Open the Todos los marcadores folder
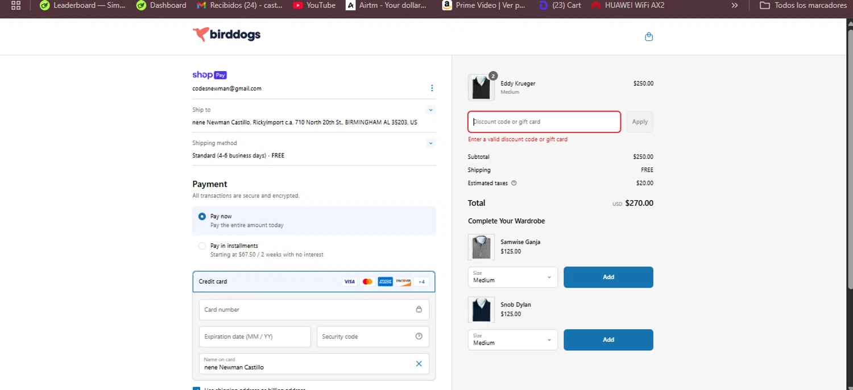The image size is (853, 390). click(x=804, y=5)
